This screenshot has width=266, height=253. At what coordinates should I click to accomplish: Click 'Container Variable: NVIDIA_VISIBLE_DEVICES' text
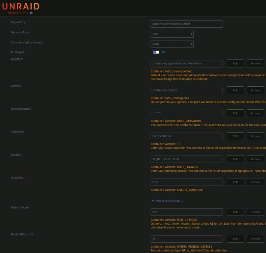181,247
